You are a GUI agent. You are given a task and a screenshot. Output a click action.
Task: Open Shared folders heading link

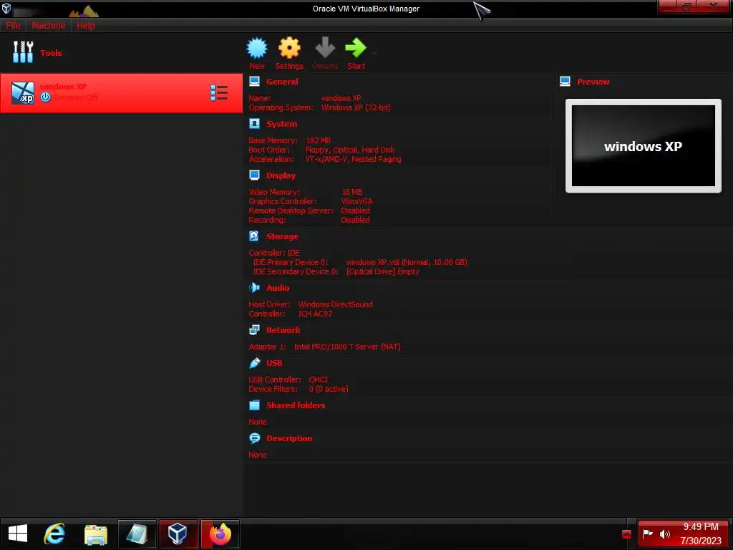pyautogui.click(x=296, y=405)
